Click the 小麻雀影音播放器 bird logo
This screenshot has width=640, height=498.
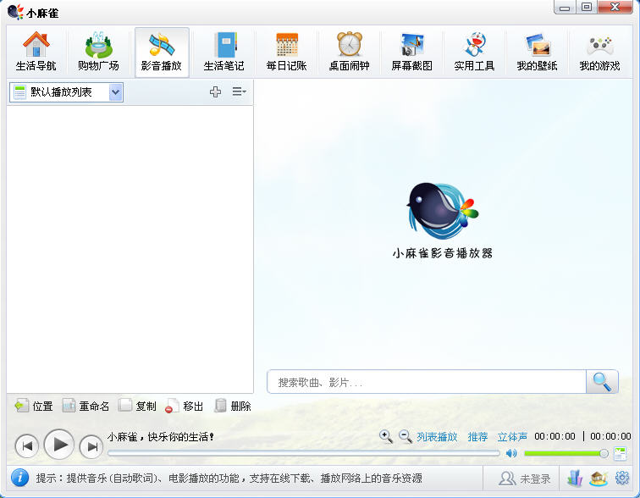[x=442, y=211]
